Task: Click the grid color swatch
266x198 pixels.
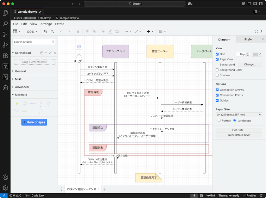Action: 255,54
